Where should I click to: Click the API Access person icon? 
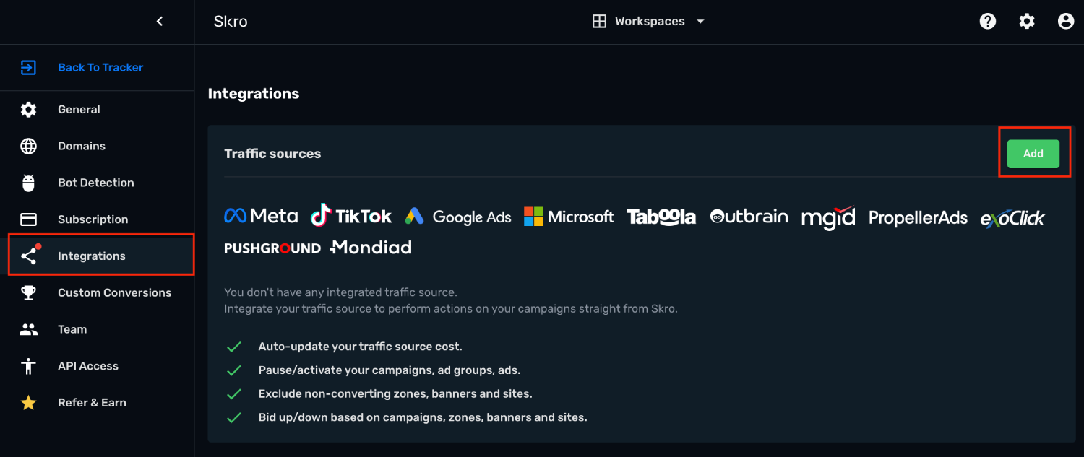[28, 366]
